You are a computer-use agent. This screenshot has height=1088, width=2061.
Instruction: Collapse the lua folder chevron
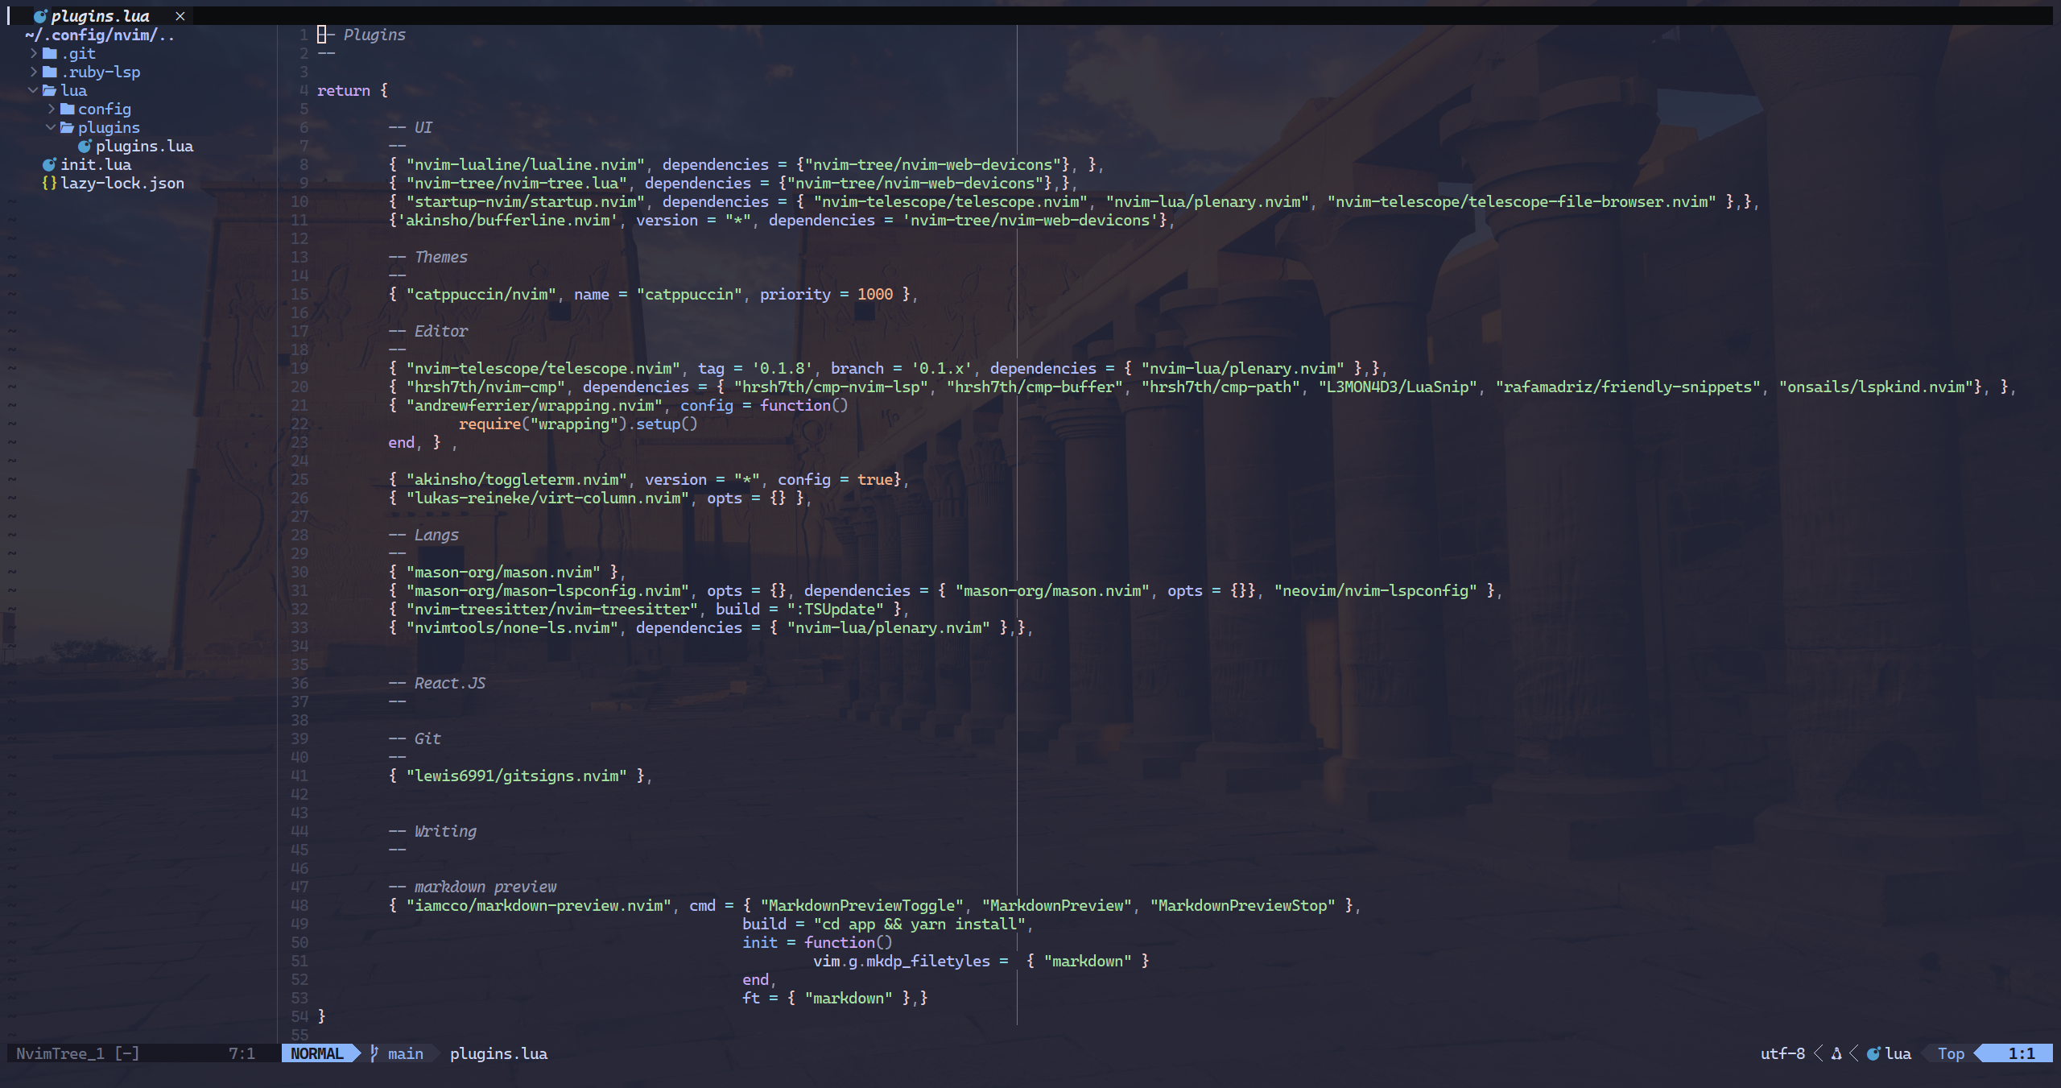[x=33, y=90]
